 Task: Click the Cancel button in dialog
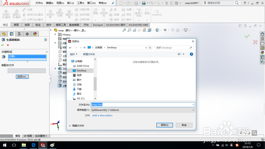184,125
